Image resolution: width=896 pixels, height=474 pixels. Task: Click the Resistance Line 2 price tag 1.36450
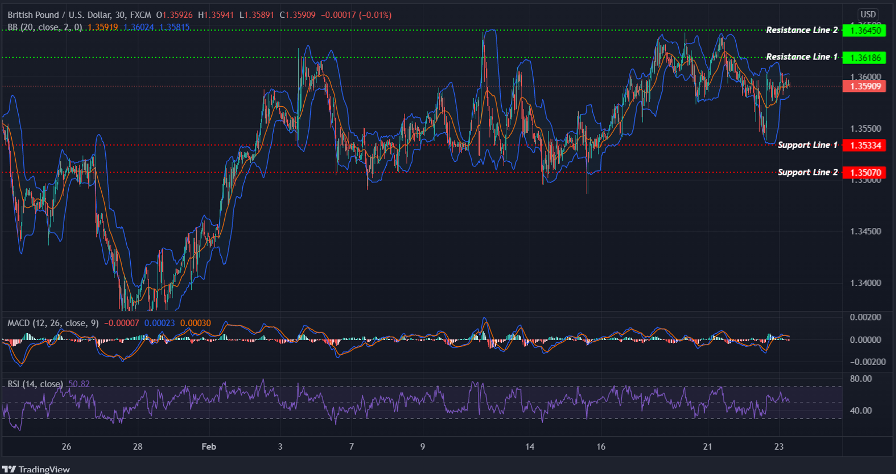866,31
